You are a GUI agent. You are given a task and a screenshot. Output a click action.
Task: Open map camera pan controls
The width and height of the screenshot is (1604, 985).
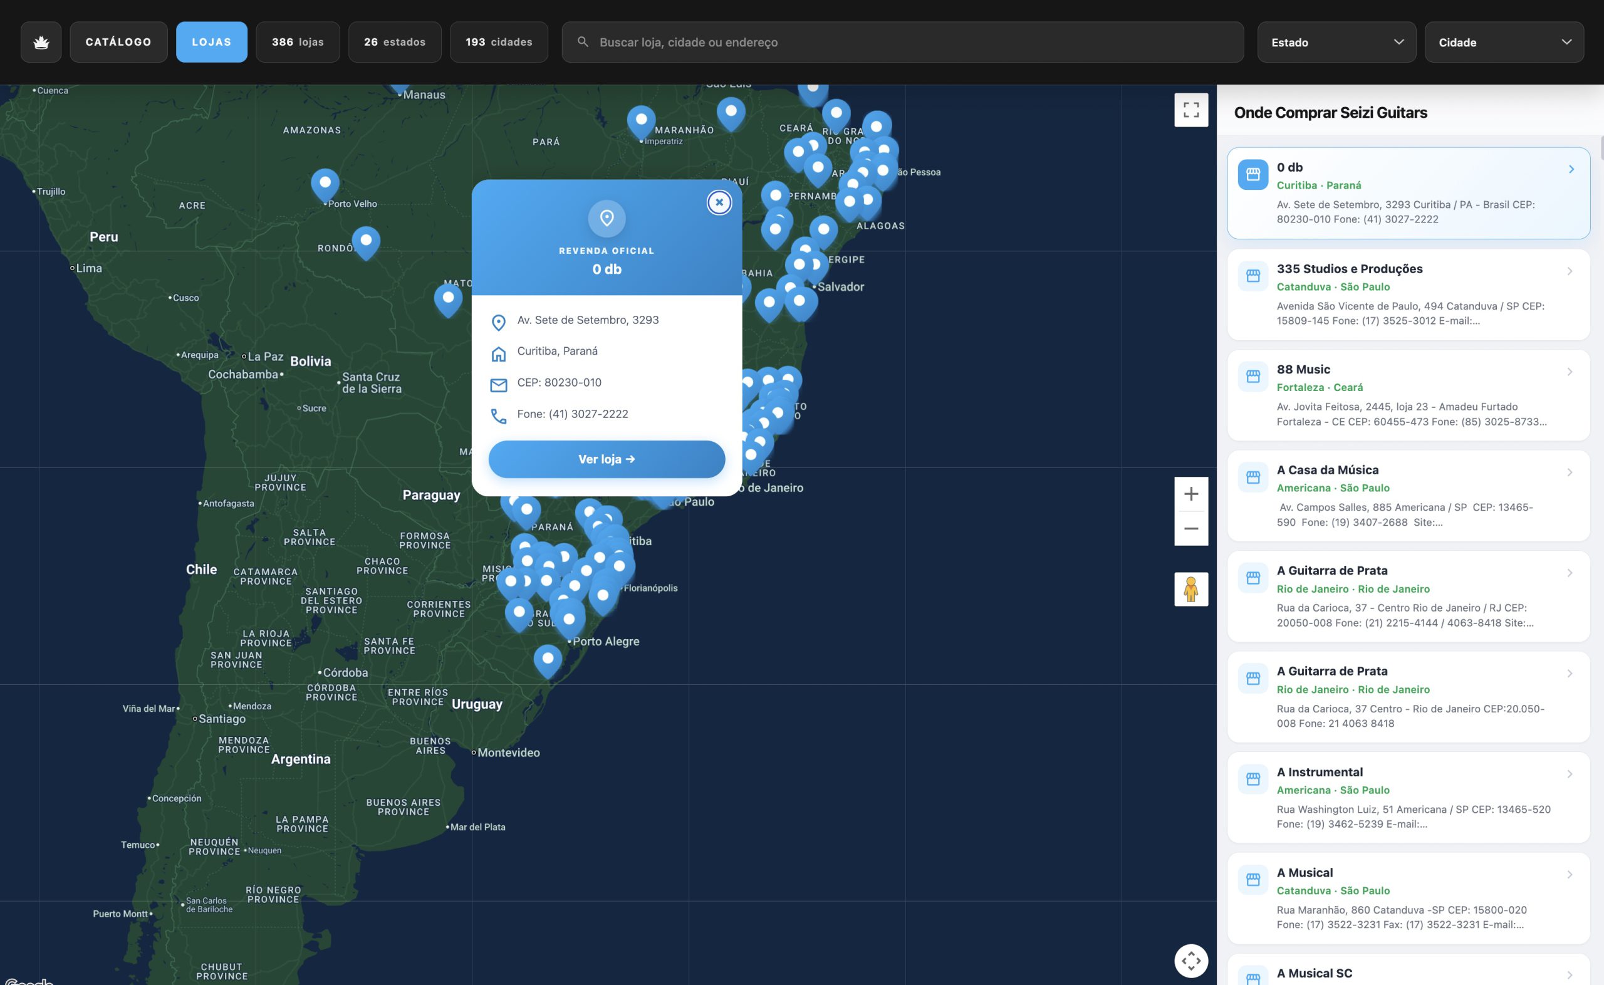point(1190,960)
